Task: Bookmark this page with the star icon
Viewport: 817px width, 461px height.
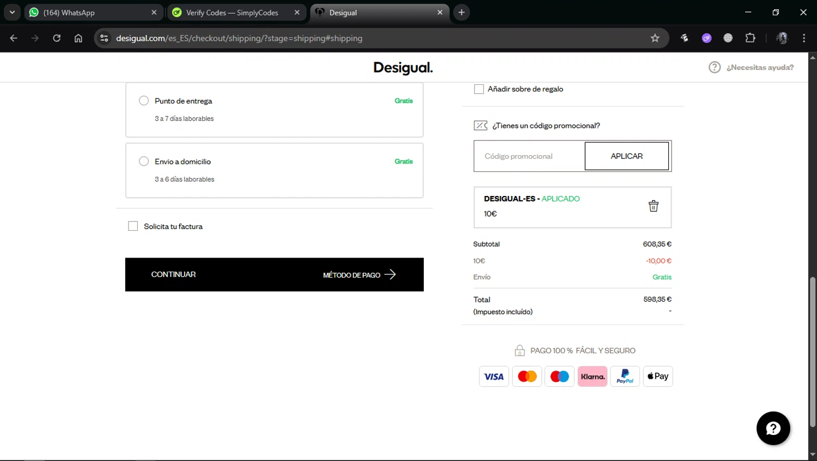Action: pos(655,38)
